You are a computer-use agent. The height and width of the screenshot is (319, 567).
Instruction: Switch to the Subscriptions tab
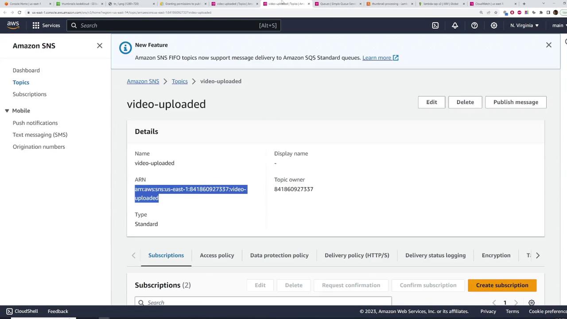coord(166,255)
